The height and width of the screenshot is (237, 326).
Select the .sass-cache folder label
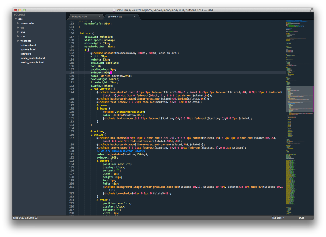click(27, 23)
